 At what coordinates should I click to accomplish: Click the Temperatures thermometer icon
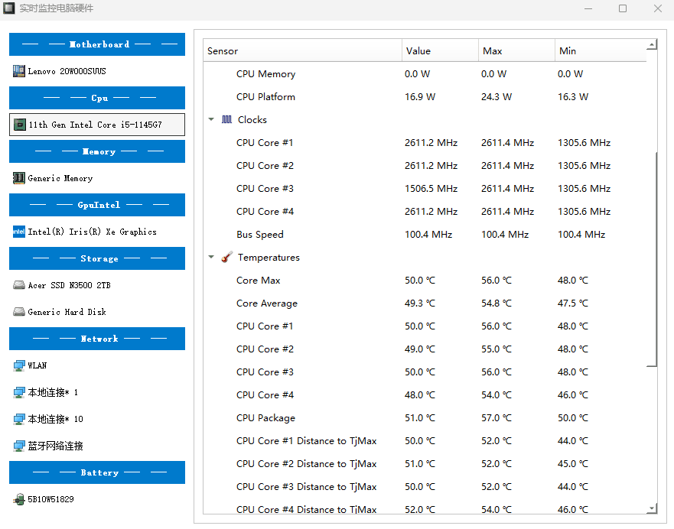point(227,257)
